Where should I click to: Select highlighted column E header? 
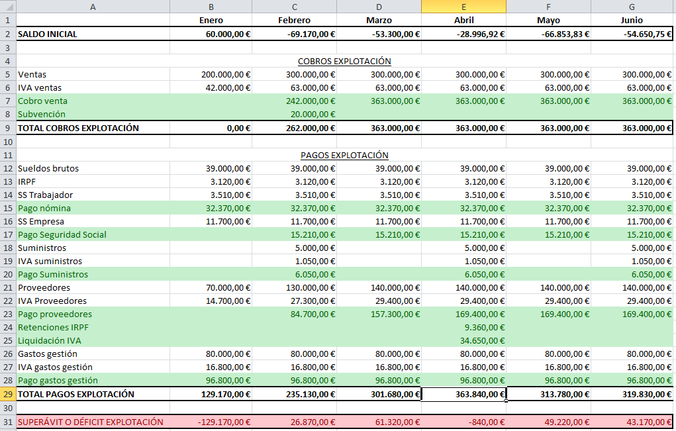click(x=464, y=7)
